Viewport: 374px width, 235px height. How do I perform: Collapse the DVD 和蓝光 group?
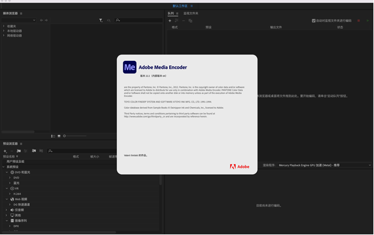coord(7,172)
